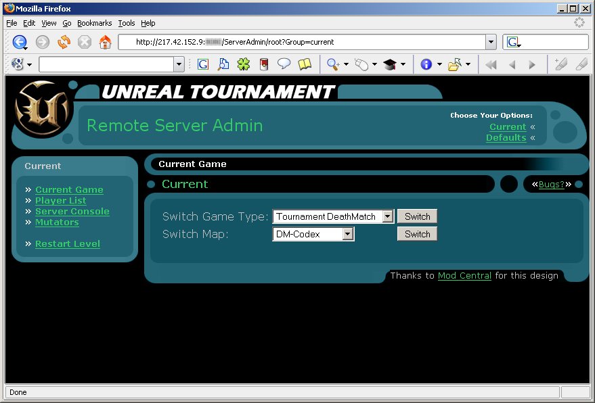Open the Switch Map DM-Codex dropdown
Screen dimensions: 595x403
[347, 234]
